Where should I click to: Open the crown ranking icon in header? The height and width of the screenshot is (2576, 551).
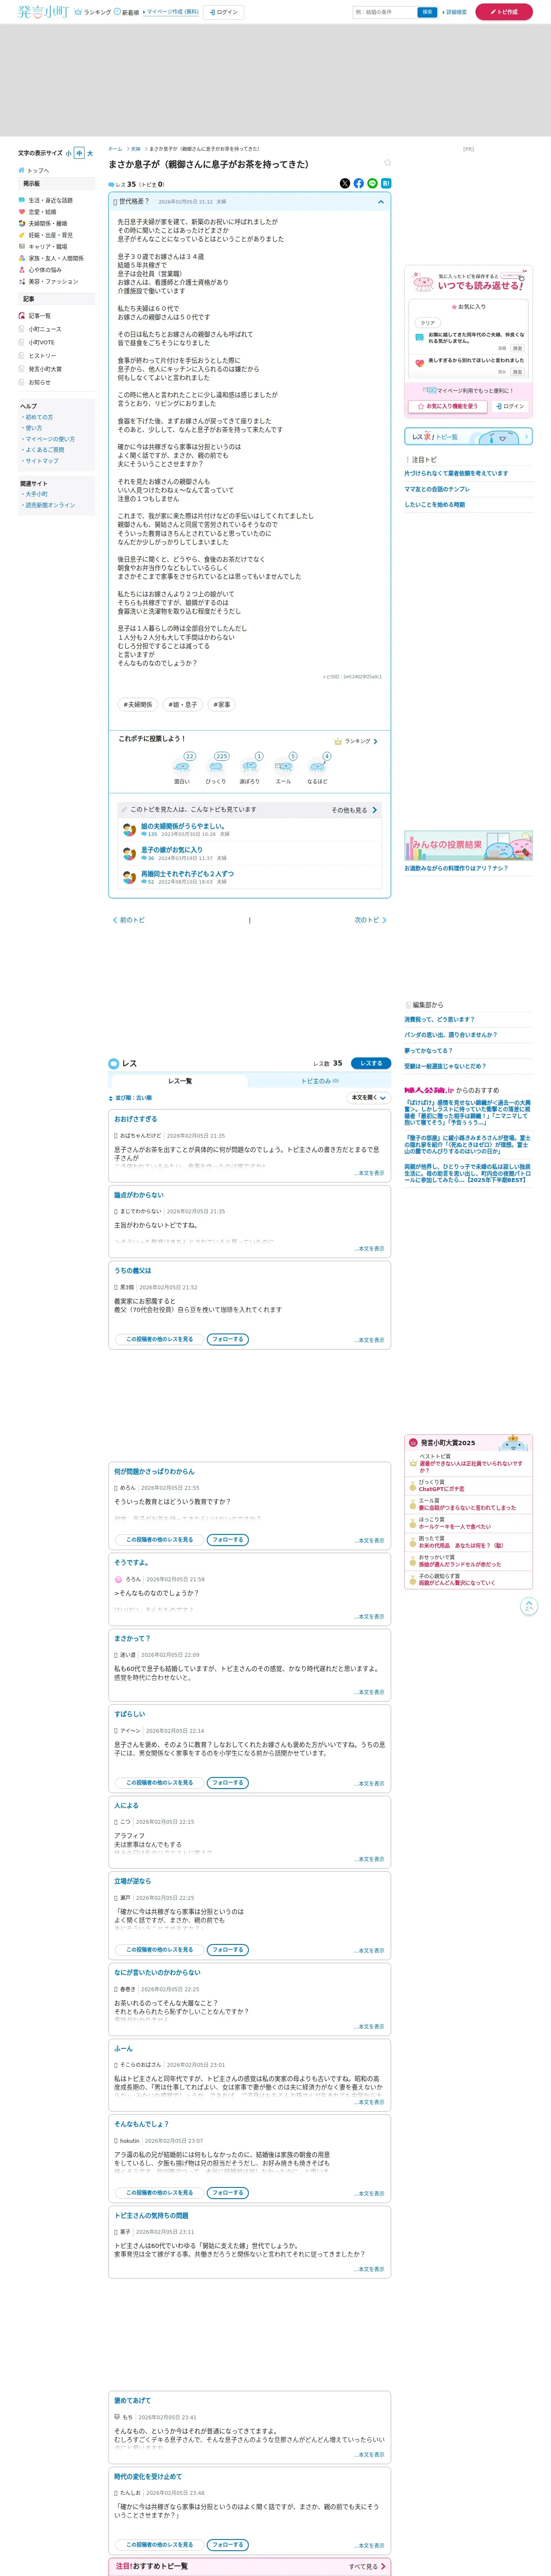click(78, 12)
